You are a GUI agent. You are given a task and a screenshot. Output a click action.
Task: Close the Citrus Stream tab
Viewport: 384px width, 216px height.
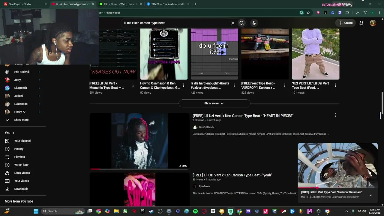point(140,4)
